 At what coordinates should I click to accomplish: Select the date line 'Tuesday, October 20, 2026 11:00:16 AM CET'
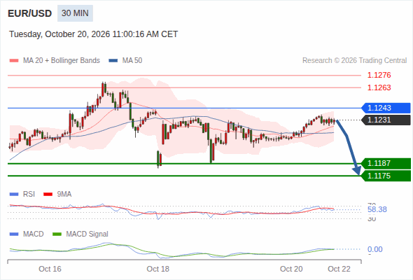(94, 34)
